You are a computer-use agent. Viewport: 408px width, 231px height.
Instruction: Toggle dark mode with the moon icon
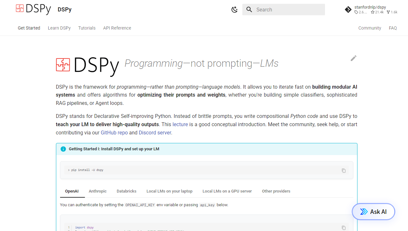234,10
